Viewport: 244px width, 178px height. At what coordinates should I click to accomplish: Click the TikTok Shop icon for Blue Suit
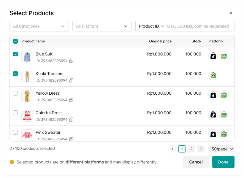[x=213, y=56]
